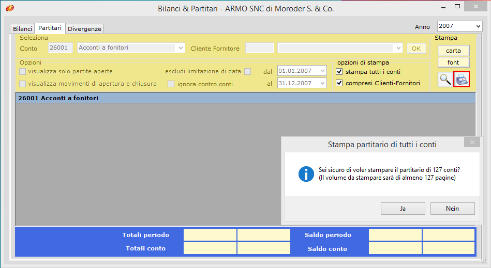Click the print preview magnifier icon
The width and height of the screenshot is (491, 268).
[x=444, y=80]
